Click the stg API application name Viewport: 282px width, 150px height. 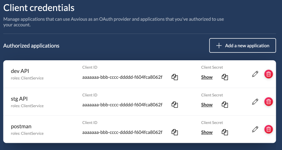point(19,99)
